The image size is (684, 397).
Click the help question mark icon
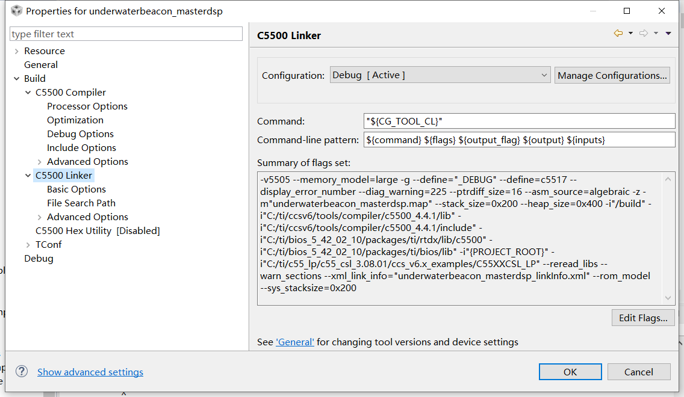tap(22, 371)
